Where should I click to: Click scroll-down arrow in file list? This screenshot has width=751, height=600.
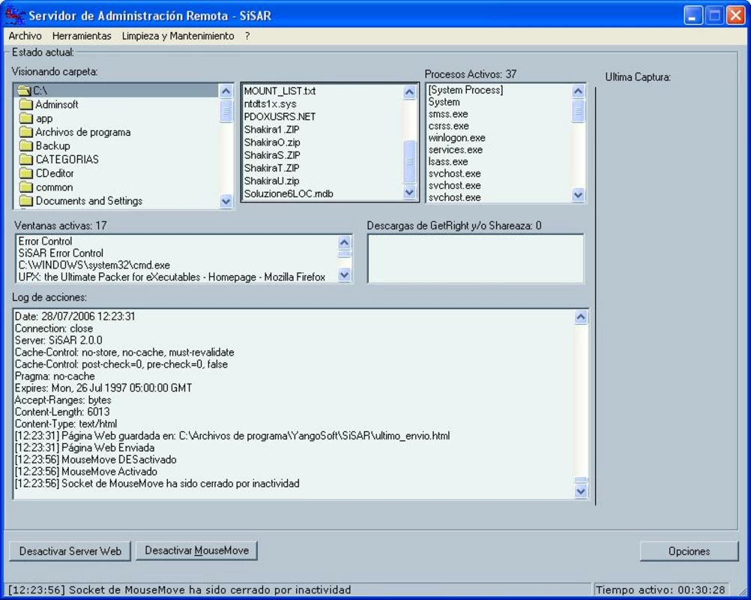pyautogui.click(x=409, y=193)
